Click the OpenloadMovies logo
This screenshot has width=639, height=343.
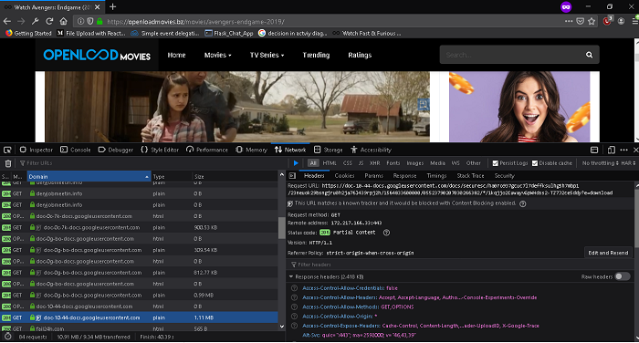(x=97, y=55)
